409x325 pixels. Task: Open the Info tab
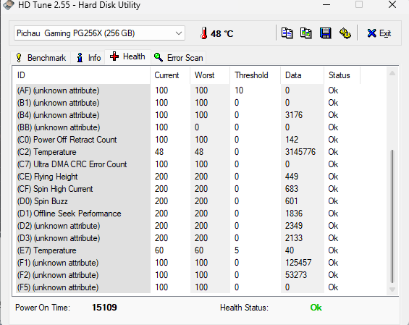tap(89, 58)
